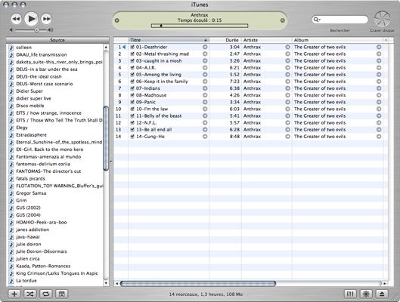The image size is (400, 302).
Task: Uncheck the 04-A.I.R. checkbox
Action: tap(132, 68)
